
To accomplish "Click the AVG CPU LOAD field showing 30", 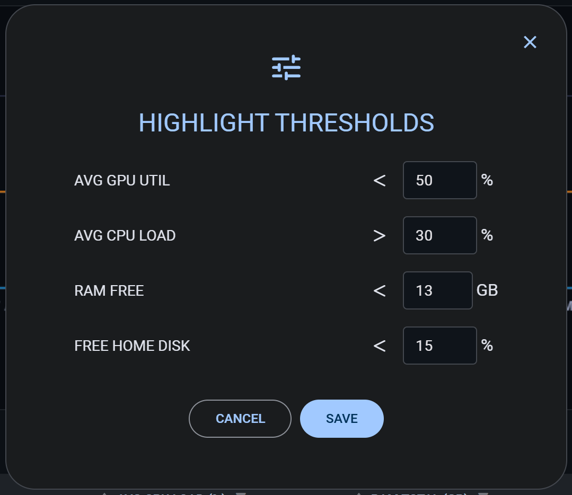I will pyautogui.click(x=439, y=235).
